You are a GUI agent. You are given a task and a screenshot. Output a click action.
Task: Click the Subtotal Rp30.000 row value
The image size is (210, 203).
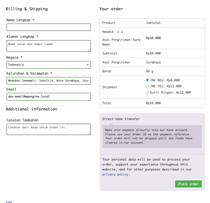pos(153,53)
